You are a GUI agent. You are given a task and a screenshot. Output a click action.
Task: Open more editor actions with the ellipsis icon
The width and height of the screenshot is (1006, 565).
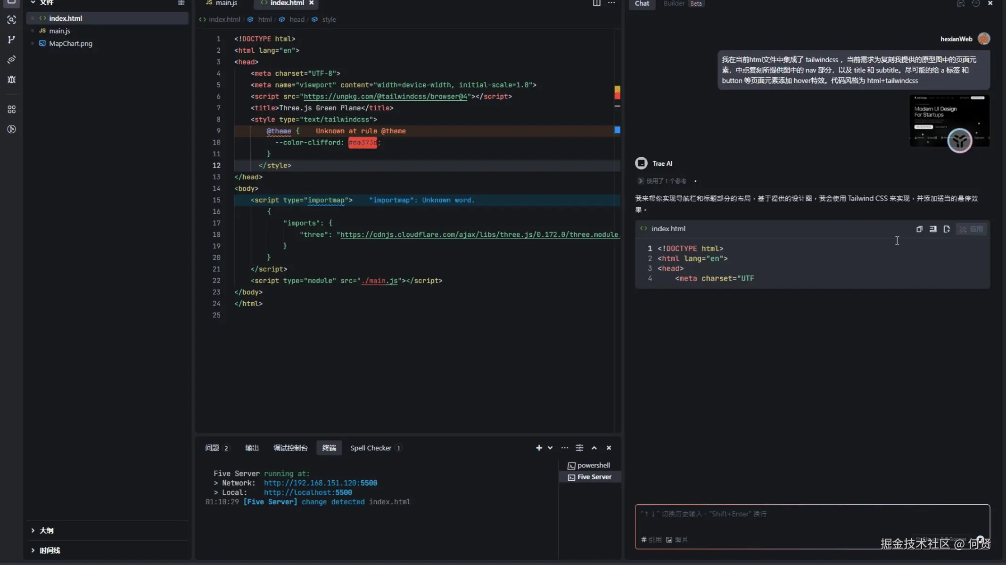pyautogui.click(x=611, y=3)
